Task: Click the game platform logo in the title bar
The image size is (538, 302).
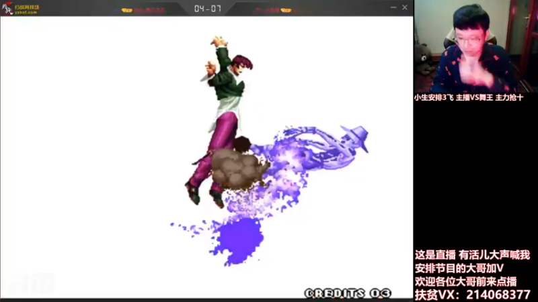Action: [21, 8]
